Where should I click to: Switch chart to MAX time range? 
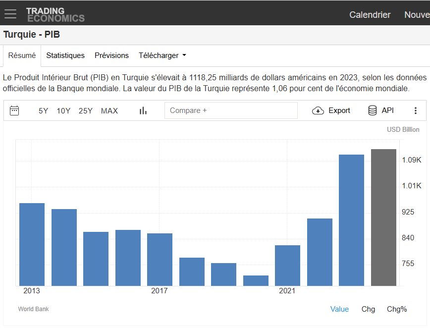(109, 110)
